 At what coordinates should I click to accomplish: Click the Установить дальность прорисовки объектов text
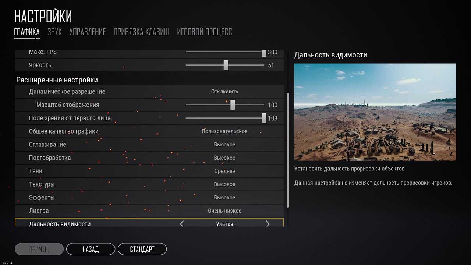tap(350, 169)
